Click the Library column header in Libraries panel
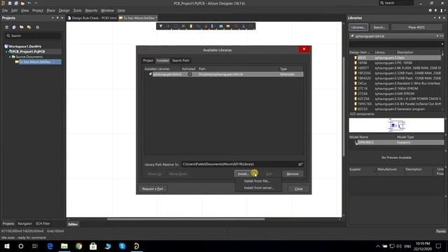 (x=380, y=52)
